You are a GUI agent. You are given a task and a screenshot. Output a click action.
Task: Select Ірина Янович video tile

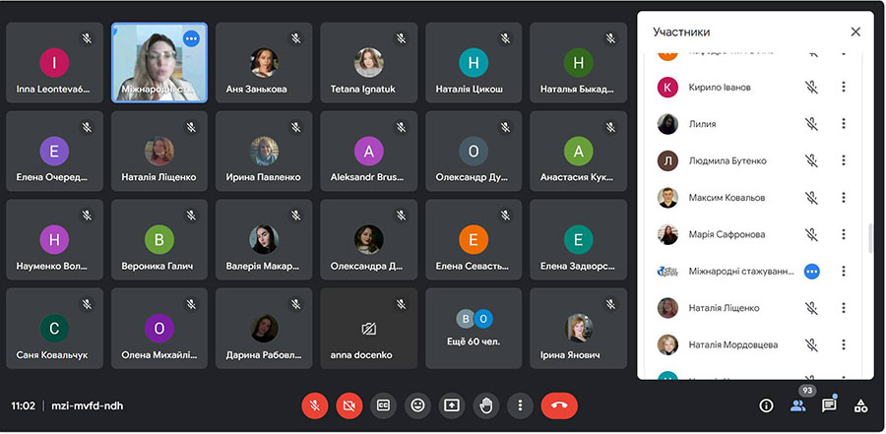[x=578, y=329]
